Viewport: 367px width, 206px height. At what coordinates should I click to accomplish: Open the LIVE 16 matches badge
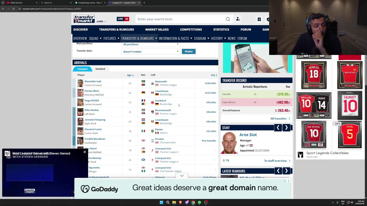[x=123, y=19]
